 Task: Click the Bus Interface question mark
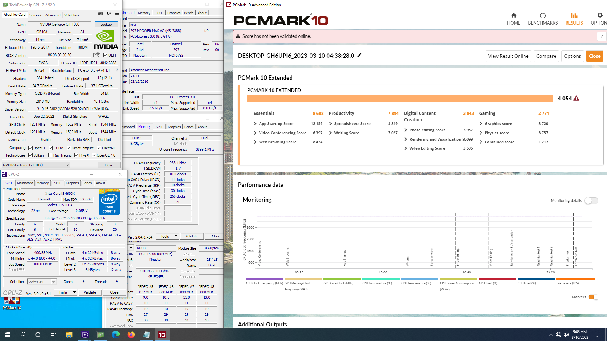tap(117, 70)
